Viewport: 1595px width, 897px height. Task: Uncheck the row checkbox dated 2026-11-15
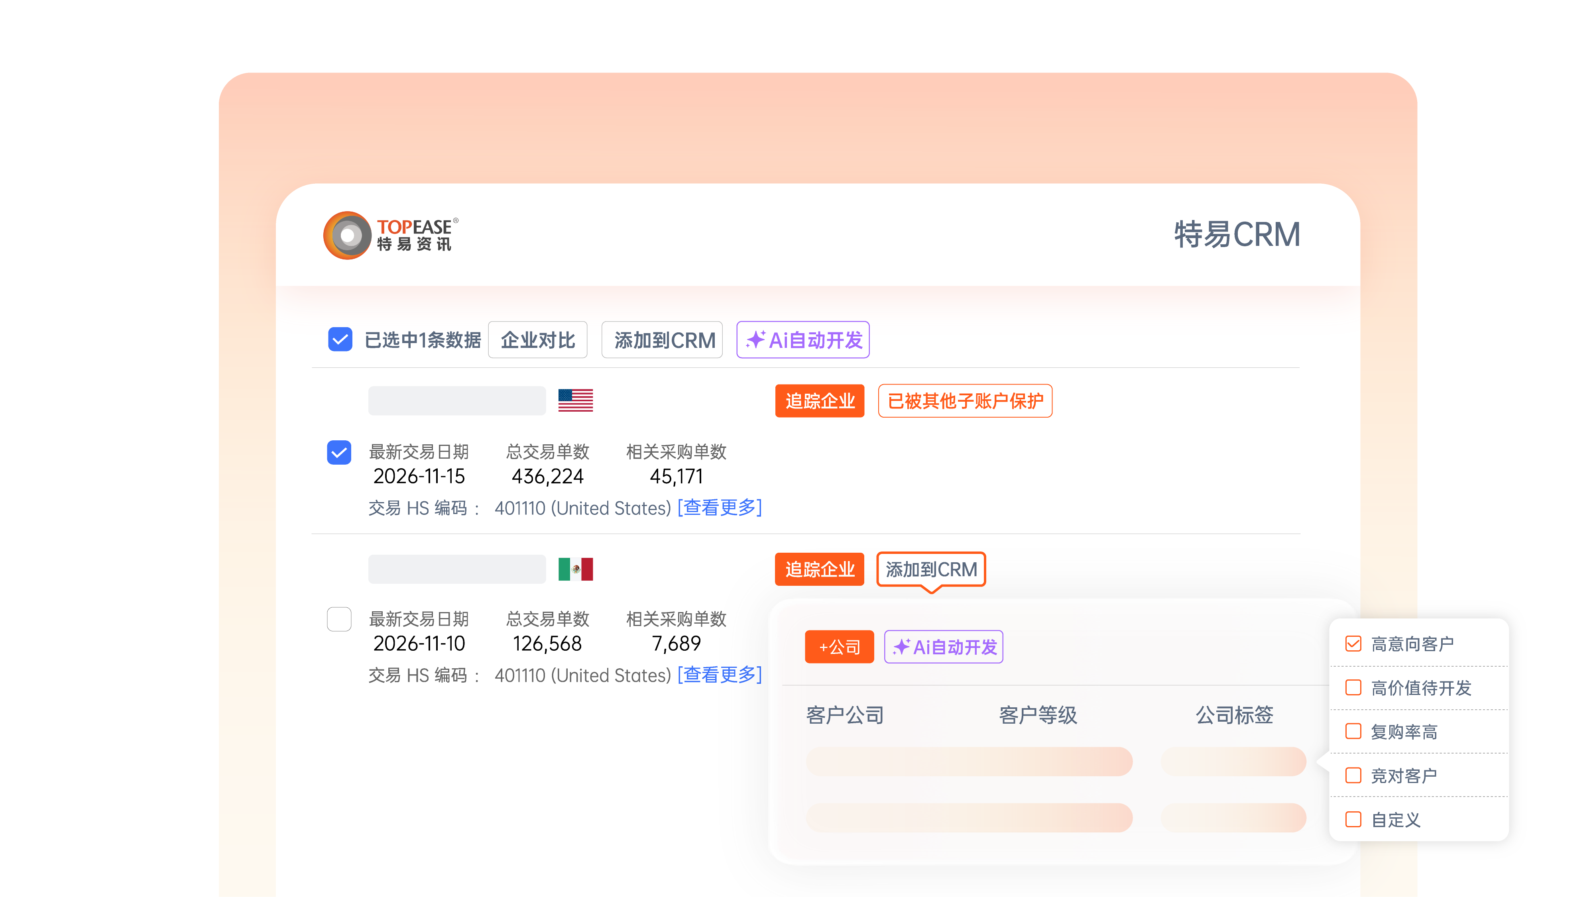click(339, 452)
